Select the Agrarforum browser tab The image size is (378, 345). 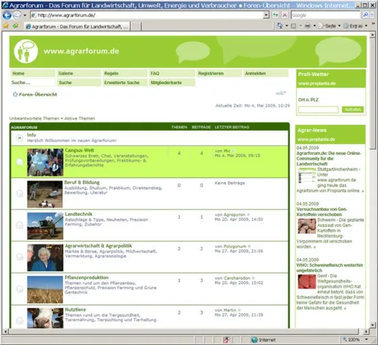point(77,26)
